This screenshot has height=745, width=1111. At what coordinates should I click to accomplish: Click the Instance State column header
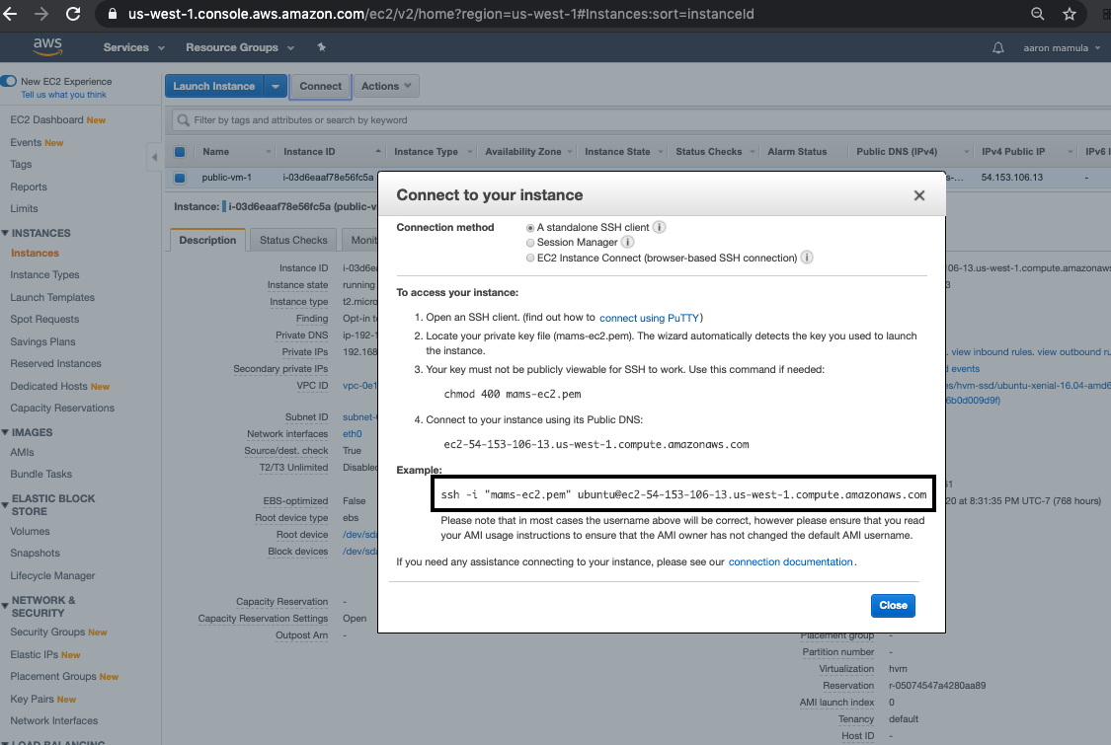tap(617, 152)
